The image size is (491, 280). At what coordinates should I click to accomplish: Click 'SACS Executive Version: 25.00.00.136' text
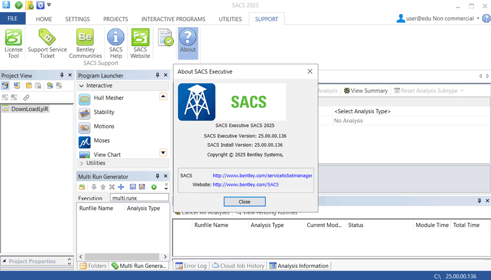(x=245, y=136)
